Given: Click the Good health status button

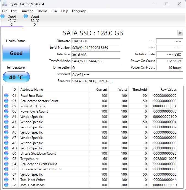Looking at the screenshot, I should tap(16, 53).
